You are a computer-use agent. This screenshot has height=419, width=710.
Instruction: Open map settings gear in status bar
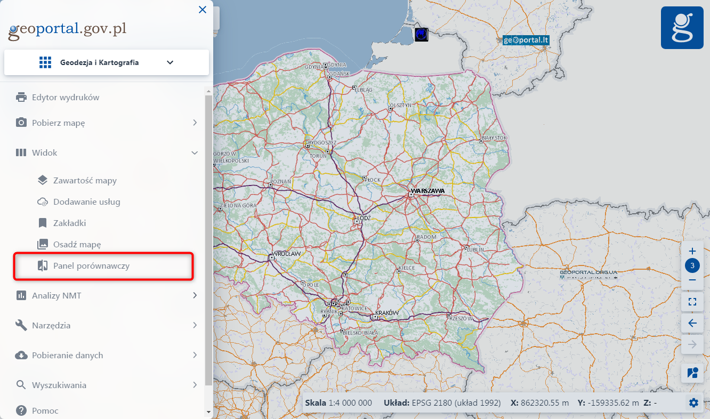coord(693,403)
